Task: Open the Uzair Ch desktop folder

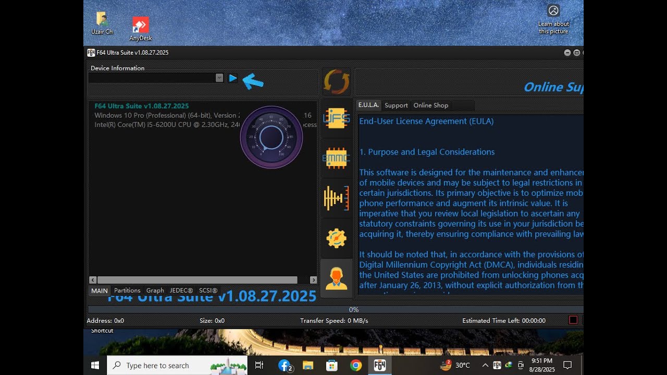Action: pos(102,23)
